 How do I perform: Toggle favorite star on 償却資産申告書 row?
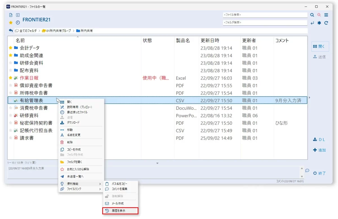pos(11,85)
